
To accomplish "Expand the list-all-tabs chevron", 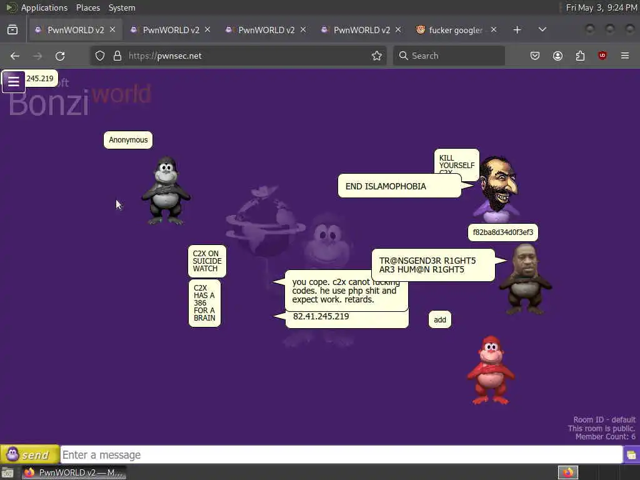I will [x=542, y=30].
